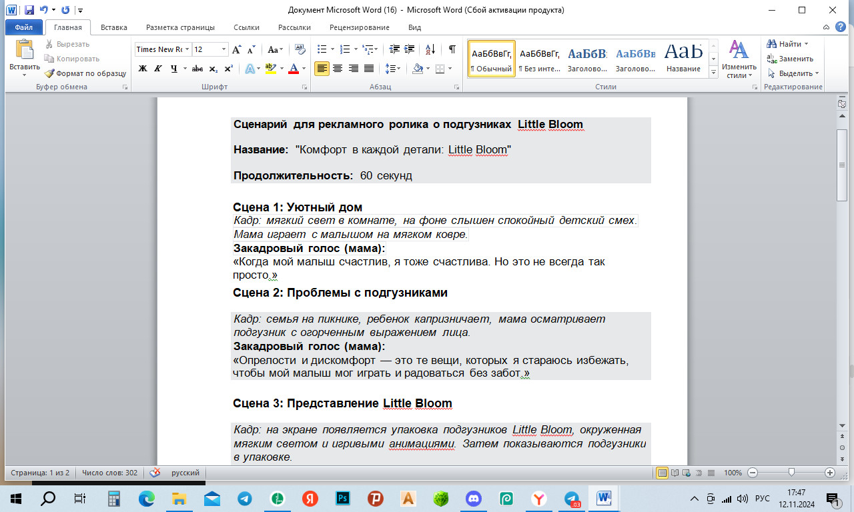Justify the paragraph text

[x=368, y=68]
